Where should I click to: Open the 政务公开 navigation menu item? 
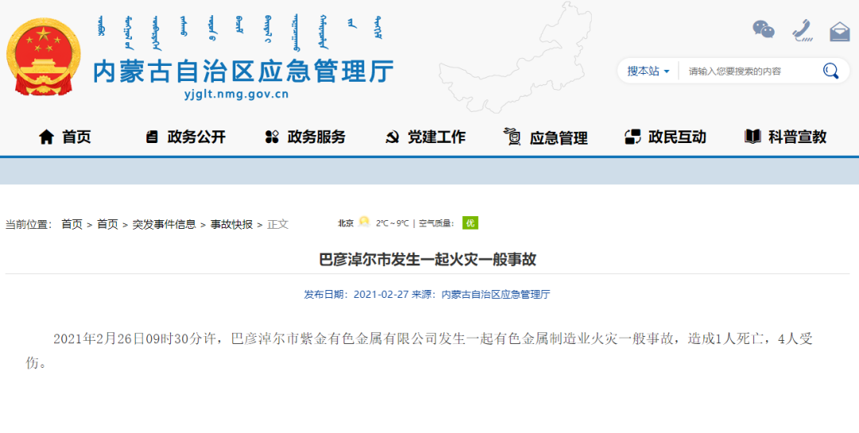196,137
